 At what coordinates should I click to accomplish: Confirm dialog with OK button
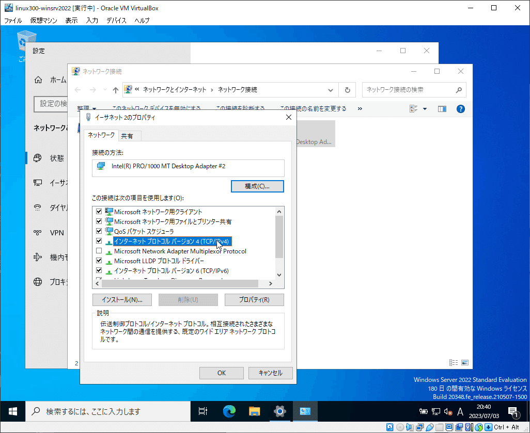(x=222, y=373)
